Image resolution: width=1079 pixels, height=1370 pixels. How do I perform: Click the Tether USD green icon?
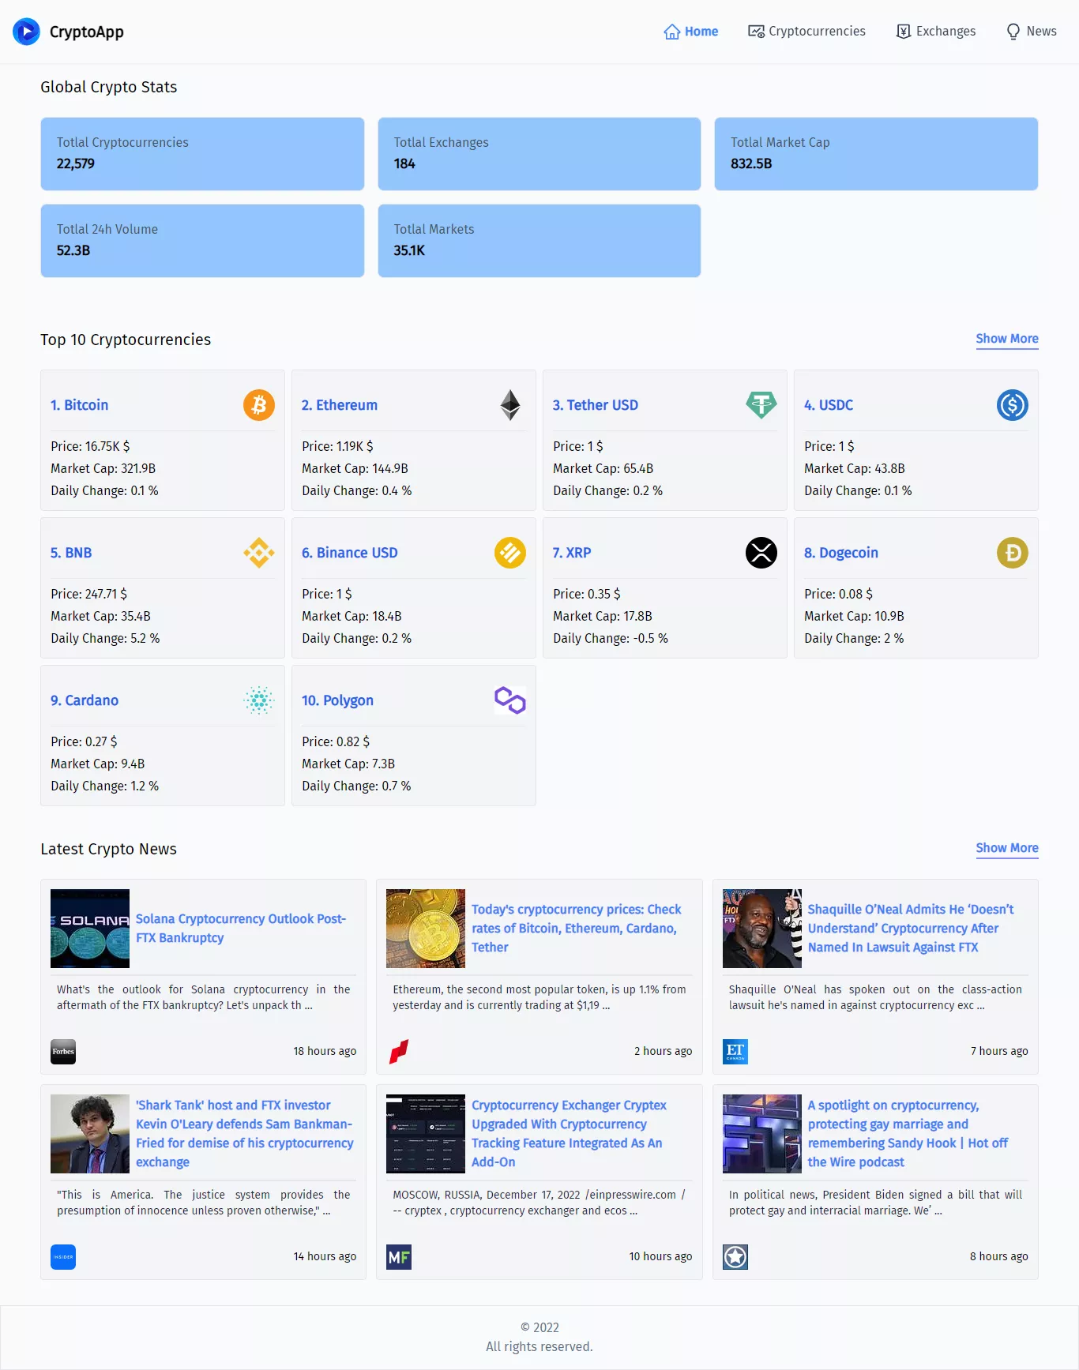[x=761, y=405]
